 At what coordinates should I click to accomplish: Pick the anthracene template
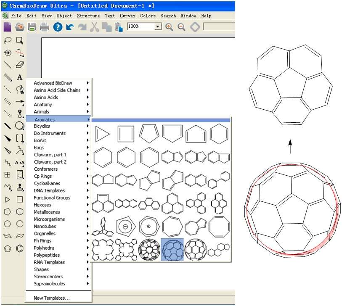[x=126, y=204]
